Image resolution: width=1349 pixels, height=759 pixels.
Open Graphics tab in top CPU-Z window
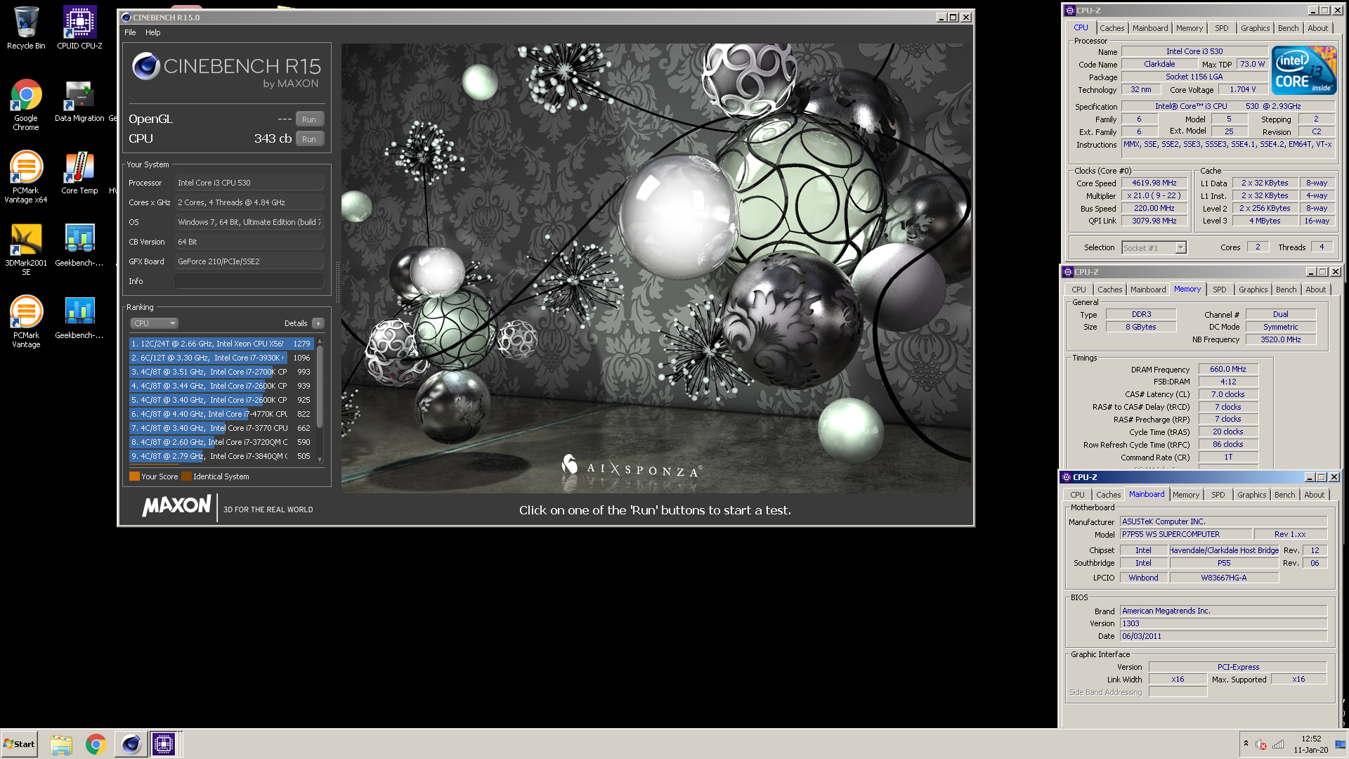point(1255,28)
